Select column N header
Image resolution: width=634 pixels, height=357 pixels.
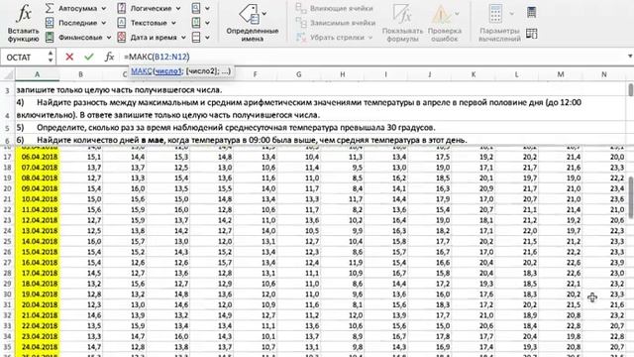coord(604,74)
